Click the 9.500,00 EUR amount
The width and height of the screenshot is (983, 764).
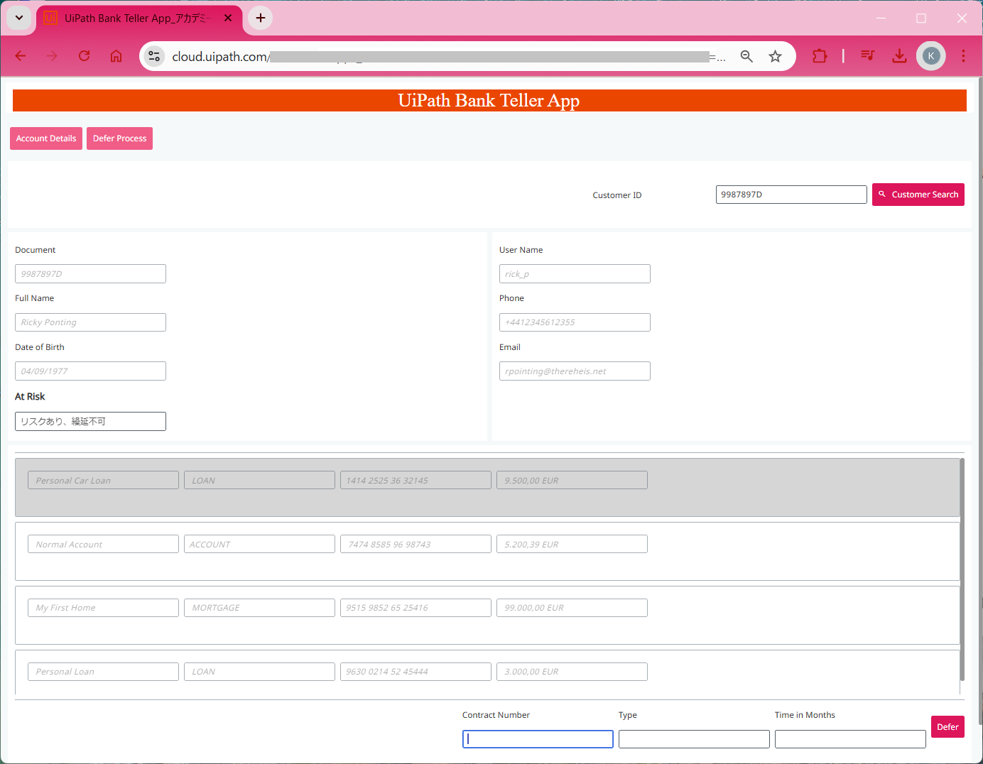(x=572, y=480)
